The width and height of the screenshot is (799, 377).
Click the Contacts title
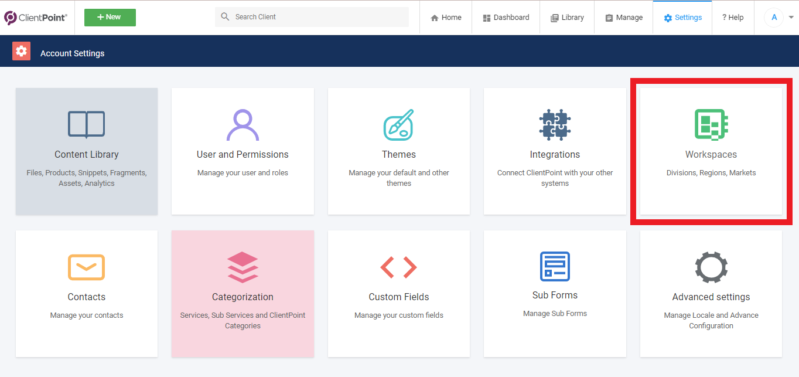(x=87, y=297)
